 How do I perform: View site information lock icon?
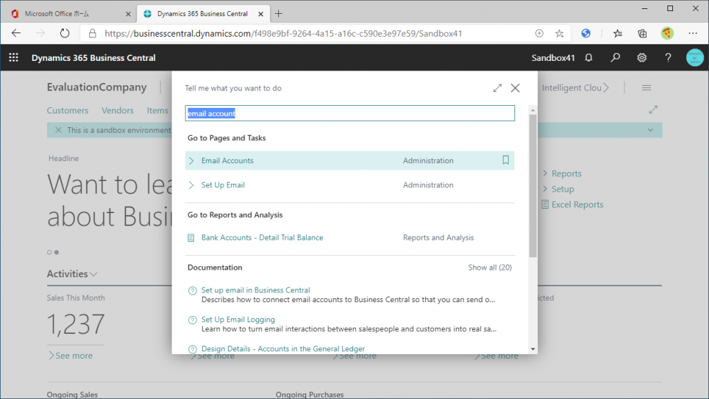click(x=92, y=33)
